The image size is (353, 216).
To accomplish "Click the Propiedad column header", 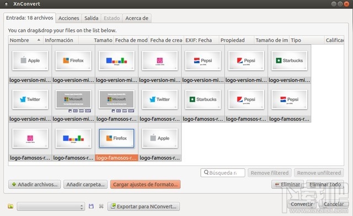I will [237, 40].
